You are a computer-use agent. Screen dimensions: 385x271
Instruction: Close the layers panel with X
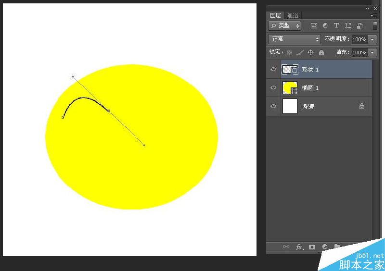(x=375, y=8)
